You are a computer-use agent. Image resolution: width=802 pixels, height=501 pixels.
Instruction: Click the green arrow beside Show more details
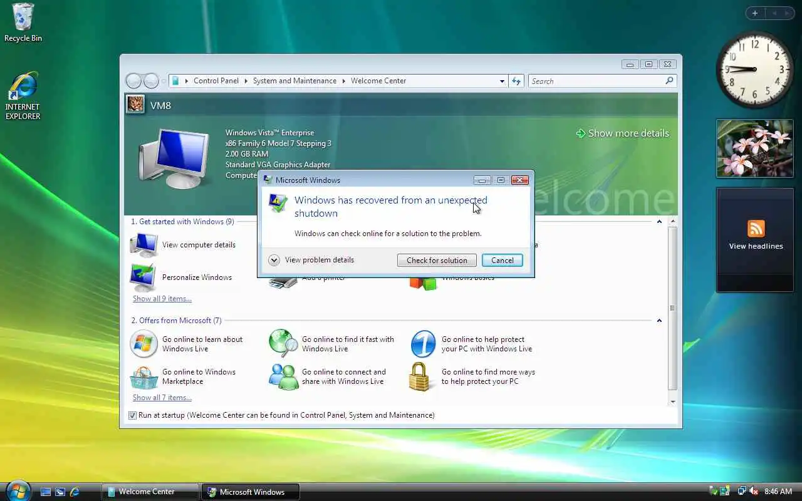coord(581,133)
